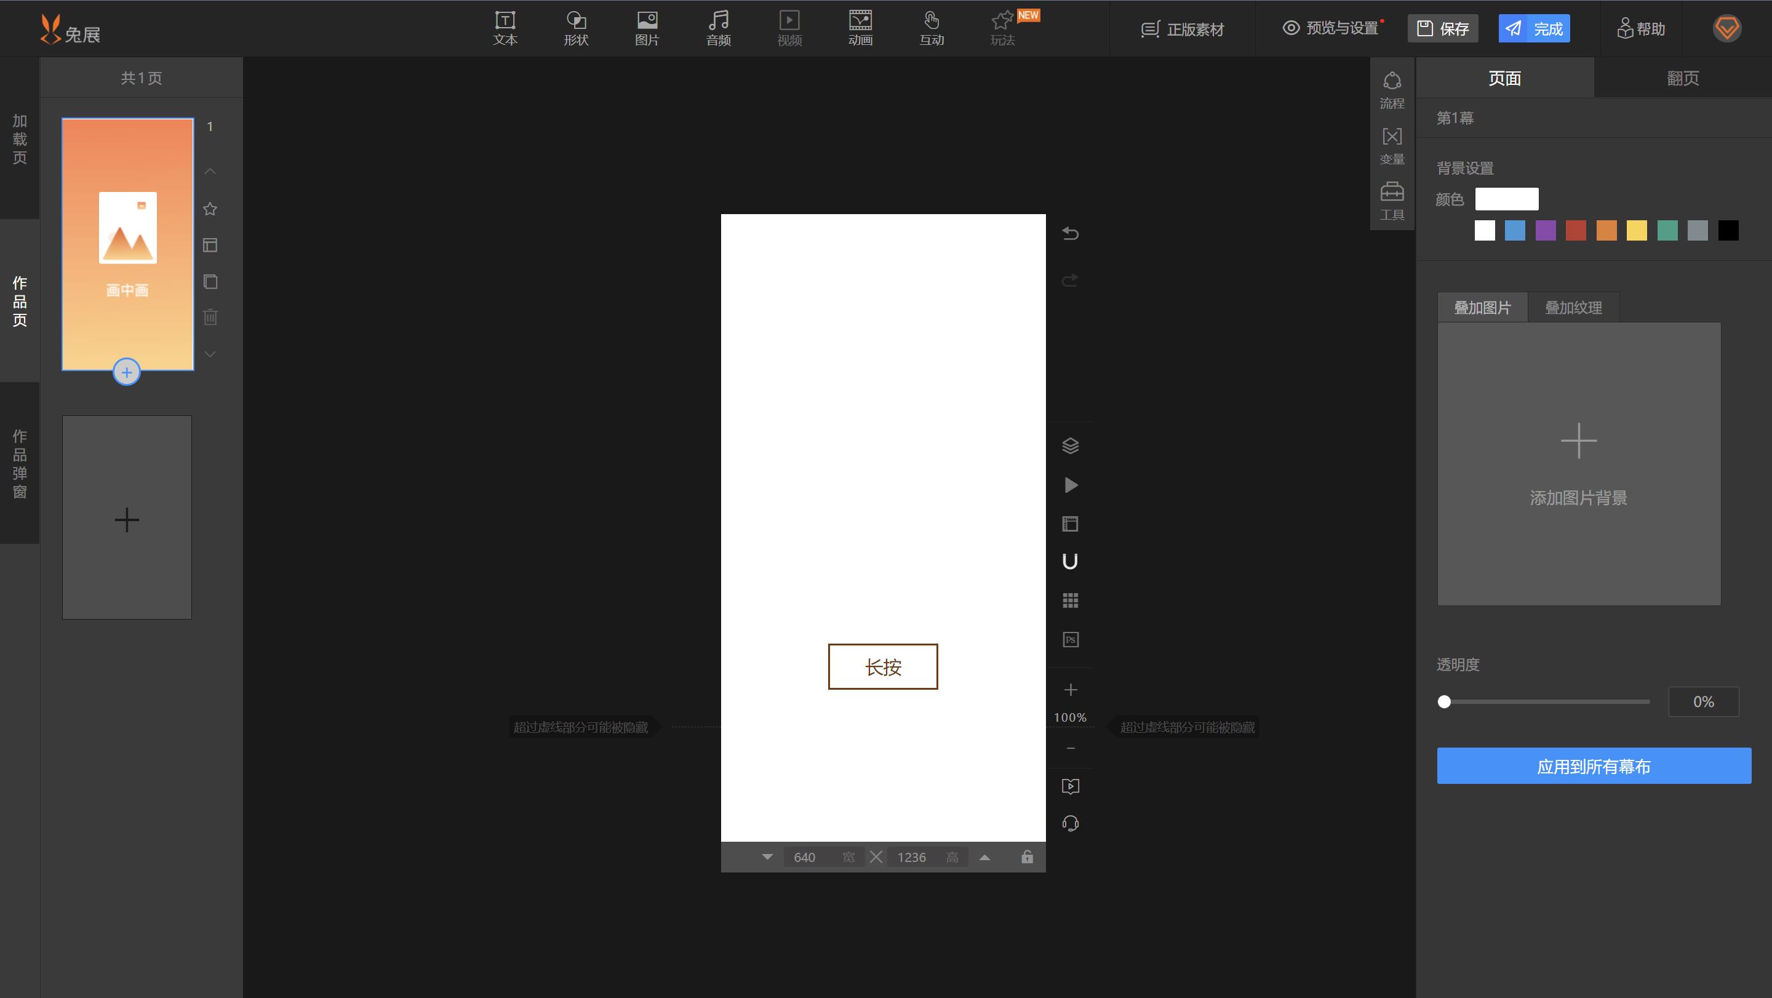Screen dimensions: 1772x998
Task: Open the 流程 flow panel
Action: tap(1392, 90)
